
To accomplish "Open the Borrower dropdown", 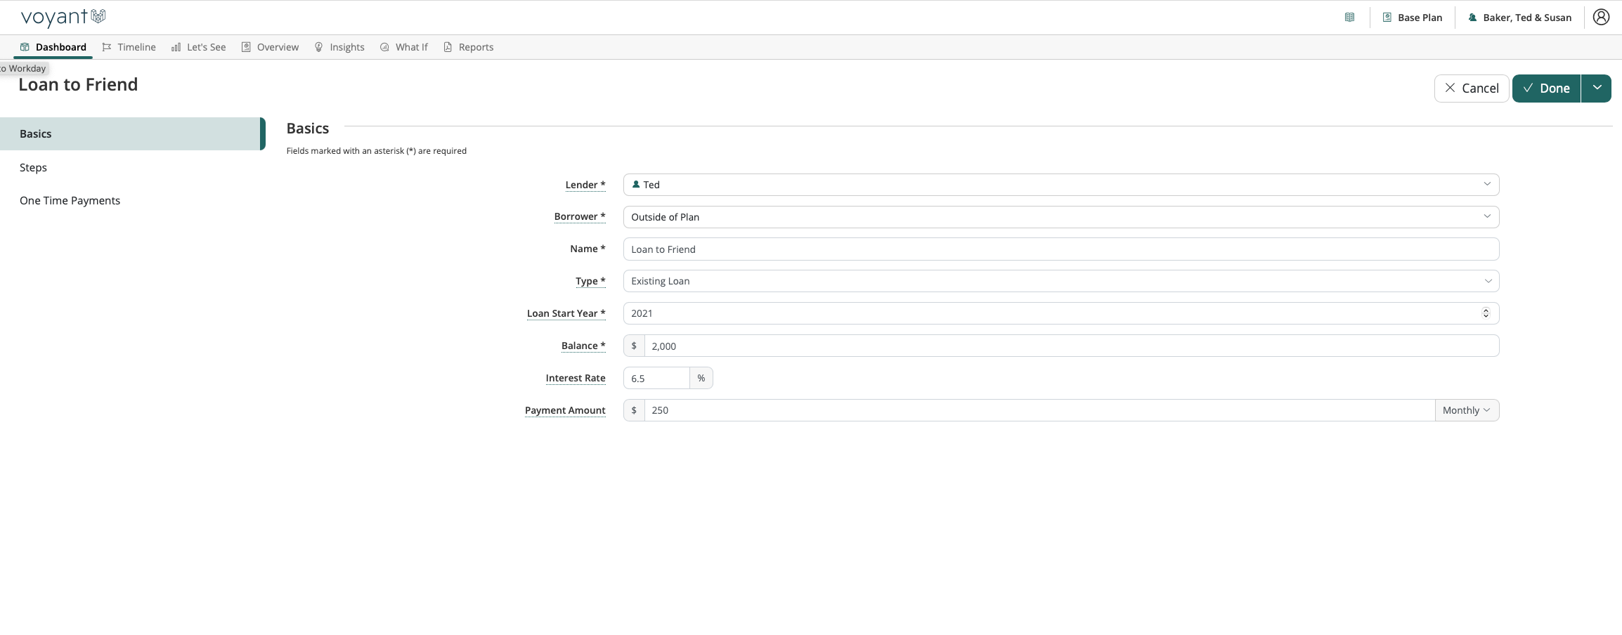I will click(x=1060, y=217).
